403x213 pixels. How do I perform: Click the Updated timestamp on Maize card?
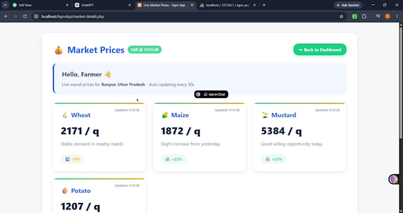[227, 110]
